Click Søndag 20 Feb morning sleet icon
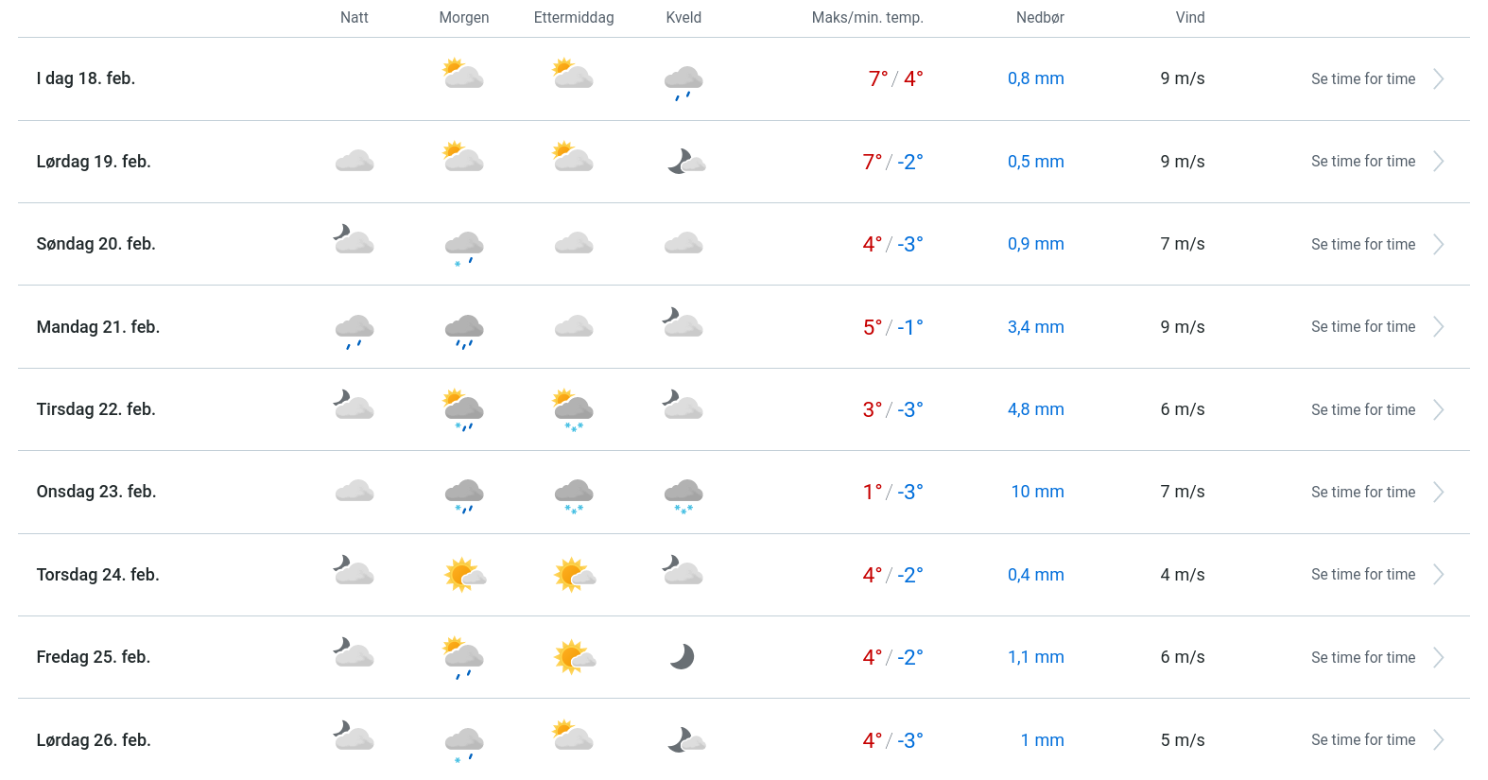 (464, 248)
